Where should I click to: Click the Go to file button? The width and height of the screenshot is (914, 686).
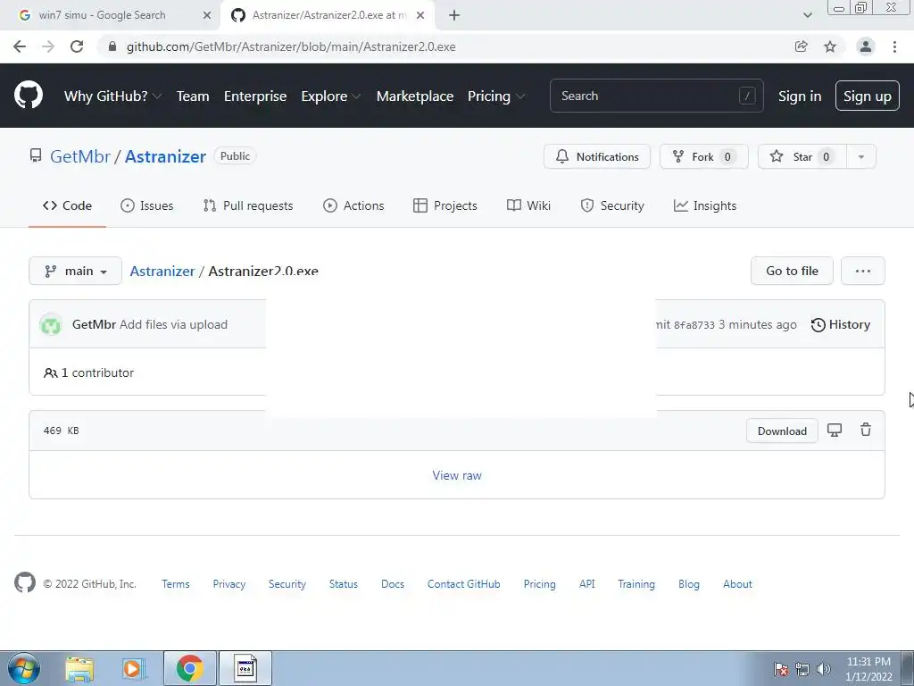click(x=792, y=271)
